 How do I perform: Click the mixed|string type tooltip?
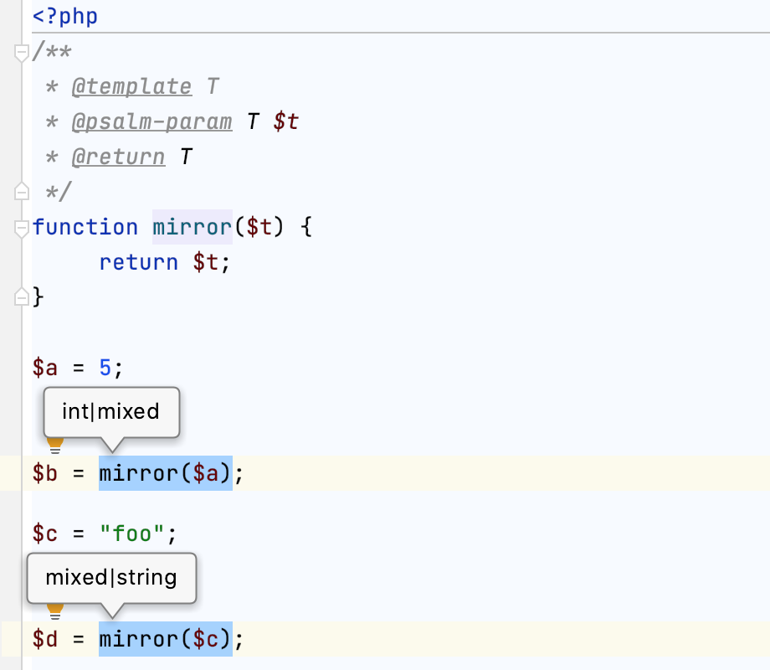coord(111,577)
